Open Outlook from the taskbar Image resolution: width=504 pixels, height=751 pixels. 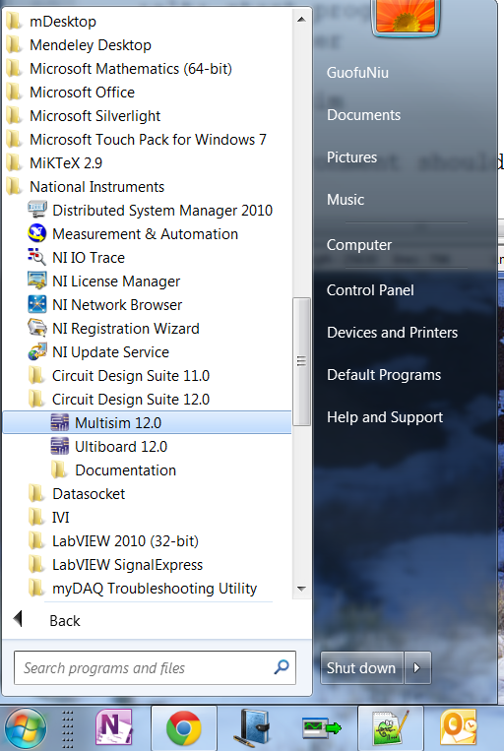click(x=459, y=728)
